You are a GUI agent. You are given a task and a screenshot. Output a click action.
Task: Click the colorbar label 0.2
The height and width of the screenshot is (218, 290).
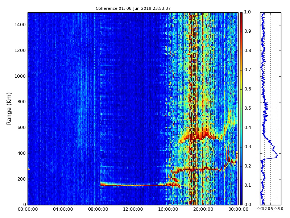[x=248, y=166]
